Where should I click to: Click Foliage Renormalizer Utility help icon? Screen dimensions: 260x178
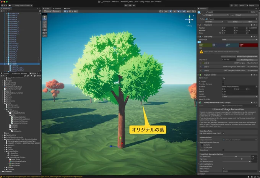coord(252,102)
